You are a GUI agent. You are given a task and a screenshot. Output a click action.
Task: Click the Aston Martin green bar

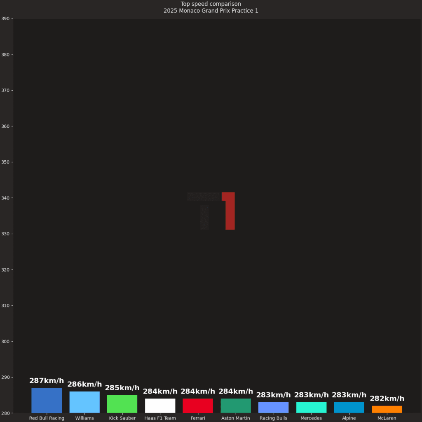(236, 406)
